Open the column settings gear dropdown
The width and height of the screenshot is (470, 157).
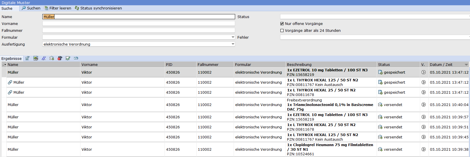[x=4, y=64]
